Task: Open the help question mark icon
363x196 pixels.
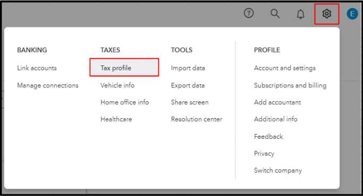Action: (x=249, y=13)
